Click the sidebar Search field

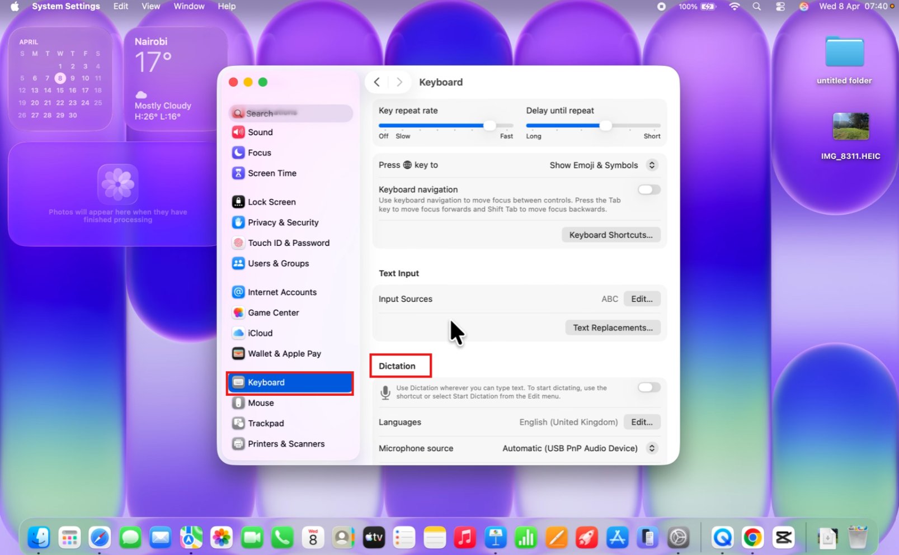point(291,113)
